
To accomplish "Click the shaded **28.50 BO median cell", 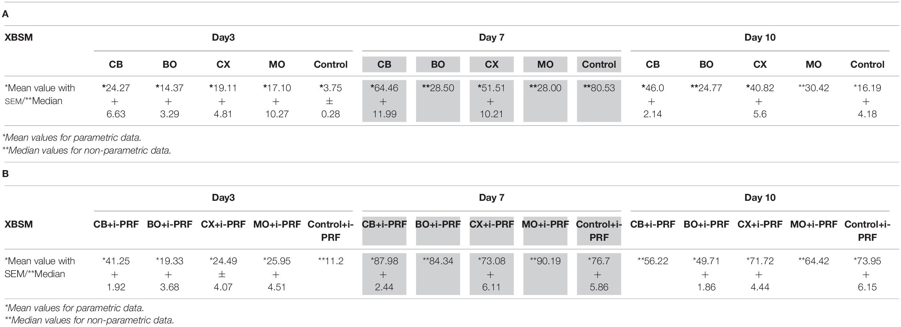I will click(438, 88).
